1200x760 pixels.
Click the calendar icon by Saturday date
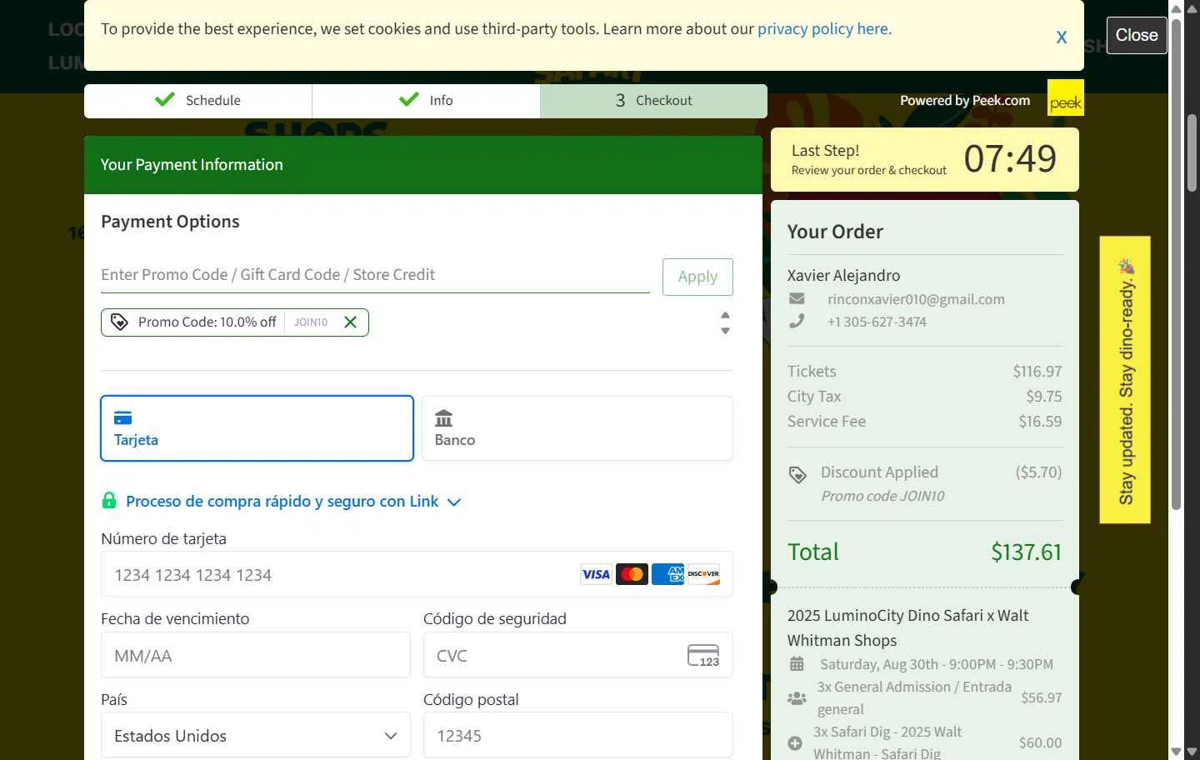pos(797,664)
